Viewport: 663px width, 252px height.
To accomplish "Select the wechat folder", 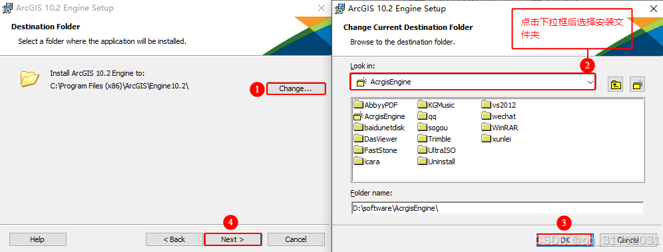I will [x=499, y=116].
